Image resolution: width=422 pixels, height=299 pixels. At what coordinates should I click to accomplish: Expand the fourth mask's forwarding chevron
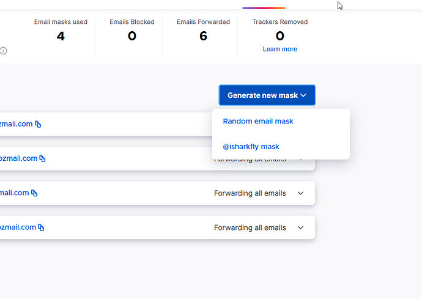tap(301, 227)
